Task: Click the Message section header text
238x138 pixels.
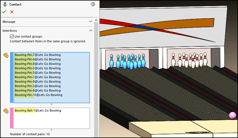Action: point(9,22)
